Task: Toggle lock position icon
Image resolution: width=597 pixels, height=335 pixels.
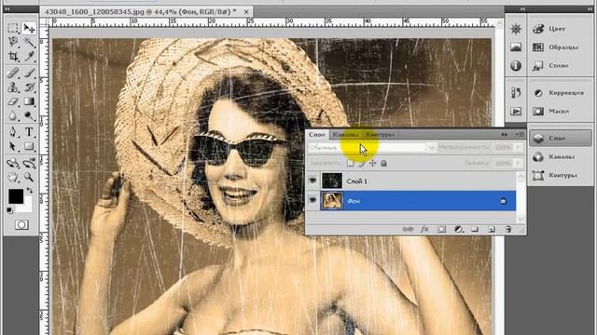Action: tap(372, 164)
